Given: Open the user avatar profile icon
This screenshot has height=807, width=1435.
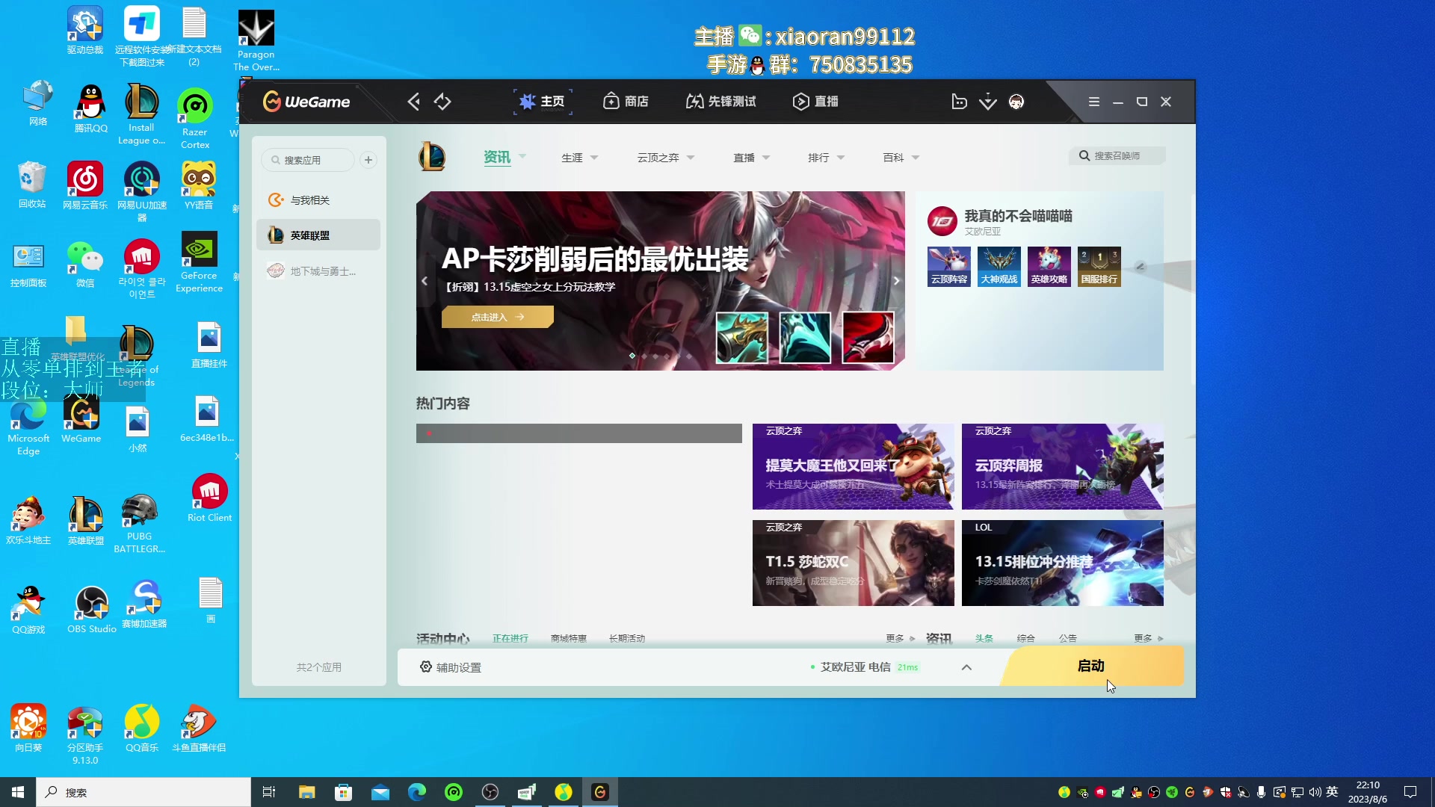Looking at the screenshot, I should pos(1016,102).
